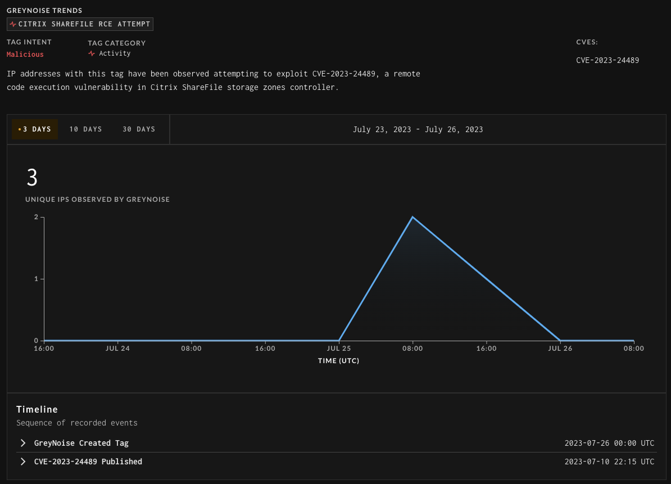Click the Activity category text
The width and height of the screenshot is (671, 484).
point(115,53)
